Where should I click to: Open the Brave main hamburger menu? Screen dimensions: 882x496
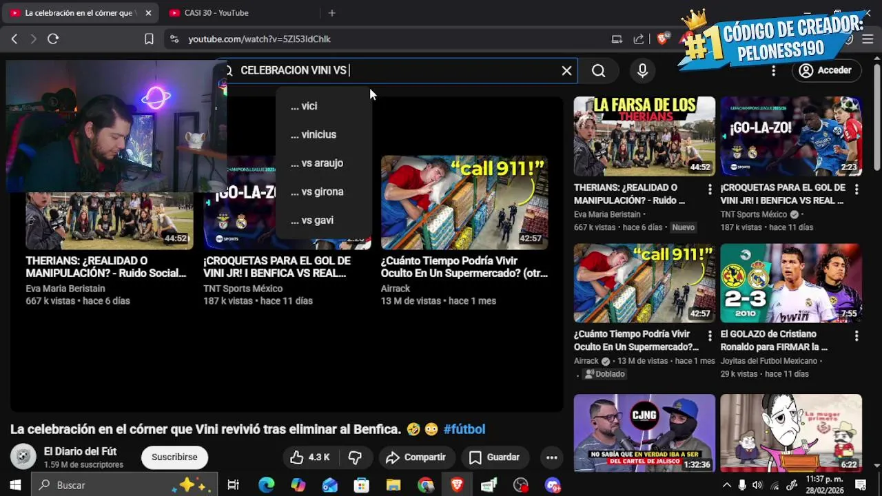pyautogui.click(x=868, y=39)
